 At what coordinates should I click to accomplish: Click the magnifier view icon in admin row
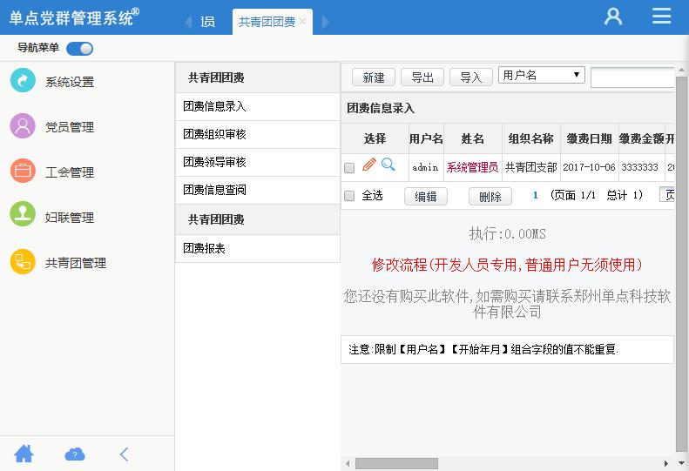click(x=388, y=165)
